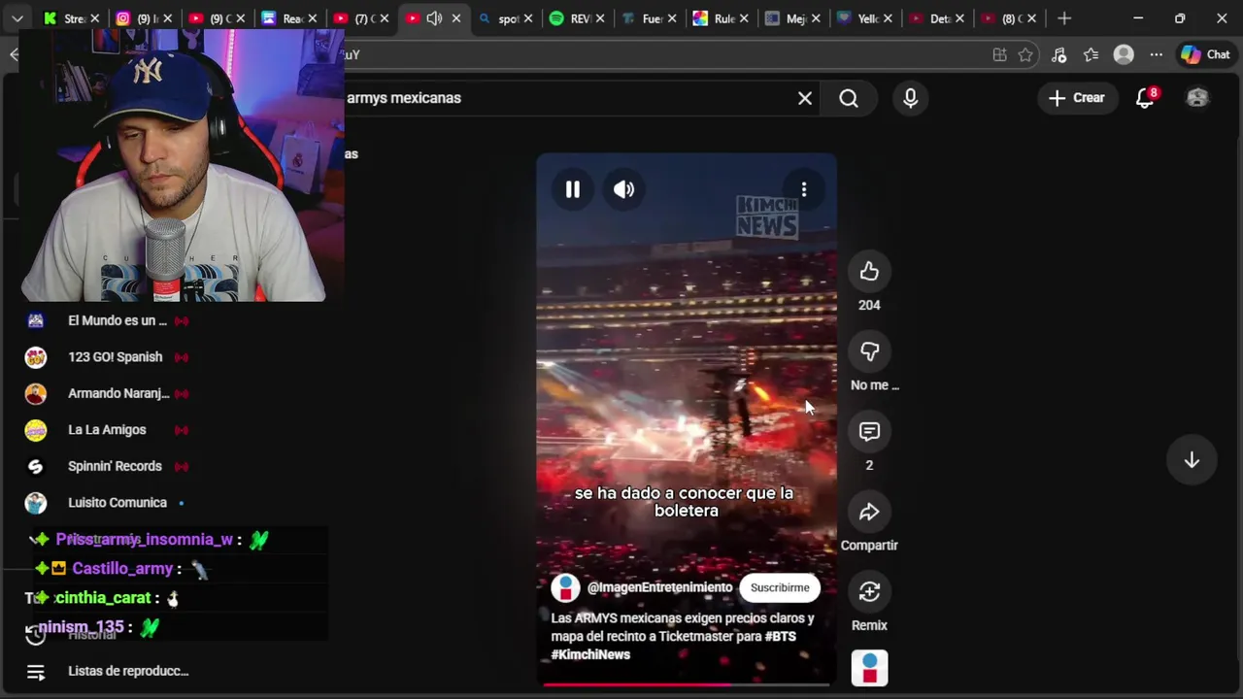Image resolution: width=1243 pixels, height=699 pixels.
Task: Open the YouTube account avatar menu
Action: 1197,98
